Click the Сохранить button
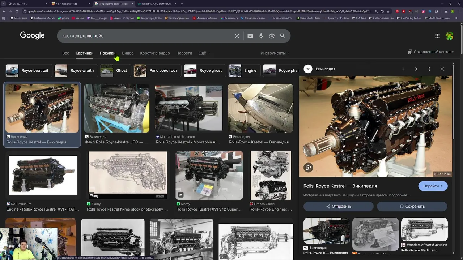 (412, 207)
